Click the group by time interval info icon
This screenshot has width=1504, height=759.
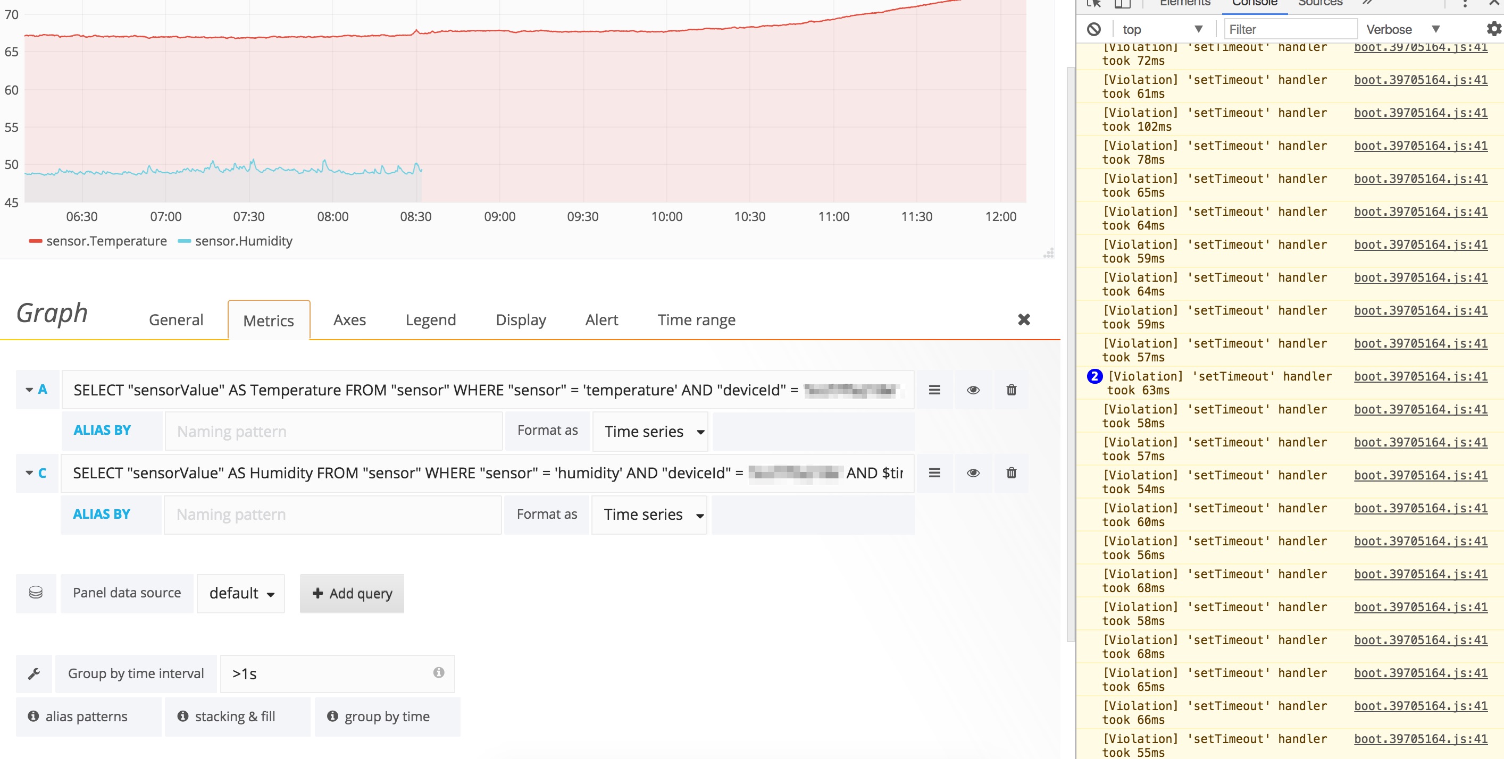pyautogui.click(x=438, y=673)
